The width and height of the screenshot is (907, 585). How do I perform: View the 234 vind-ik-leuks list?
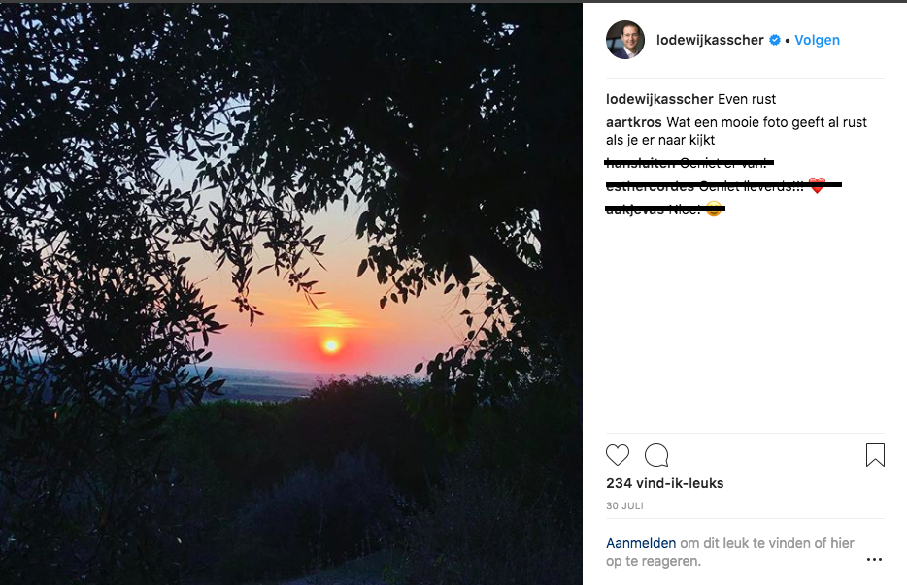(664, 483)
